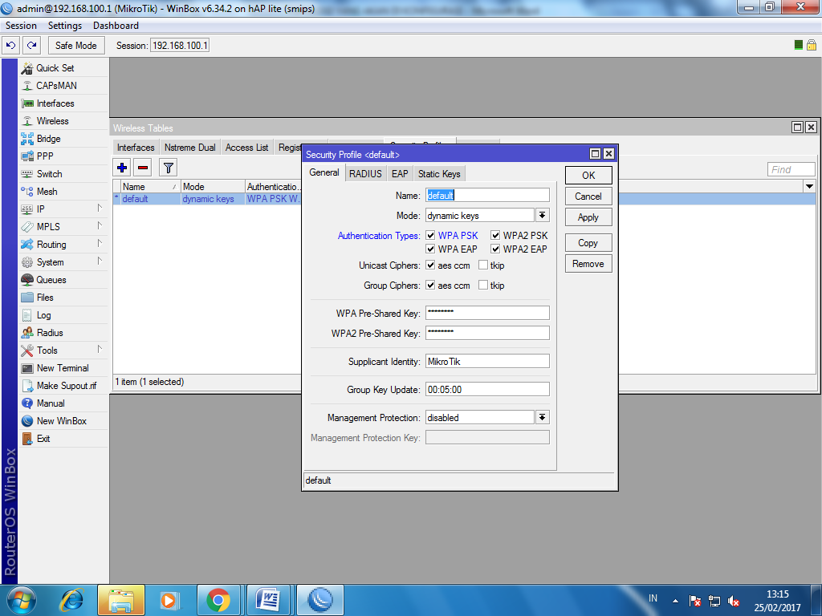Click Remove button
Viewport: 822px width, 616px height.
coord(588,264)
